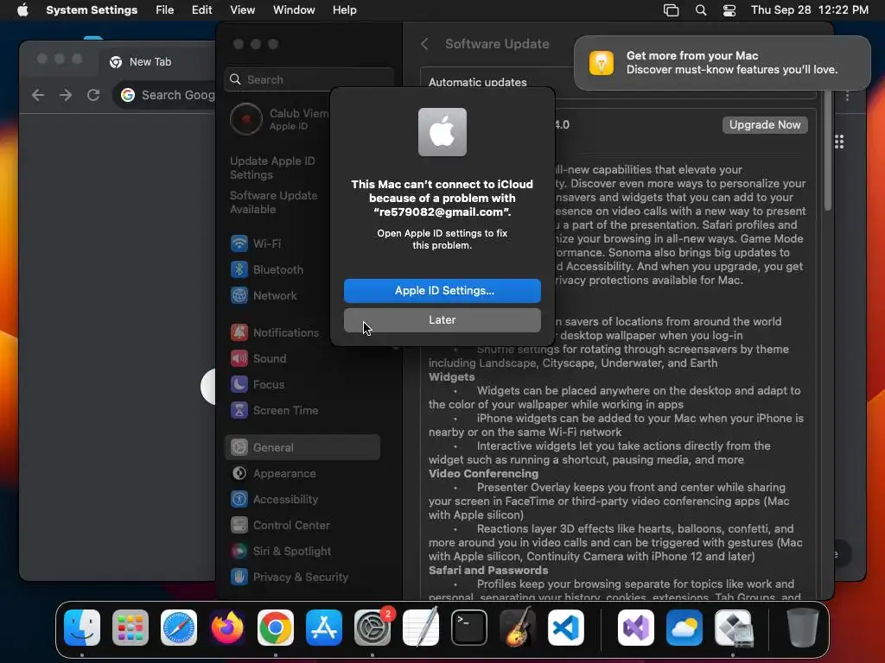Open Chrome three-dot menu

(x=847, y=96)
